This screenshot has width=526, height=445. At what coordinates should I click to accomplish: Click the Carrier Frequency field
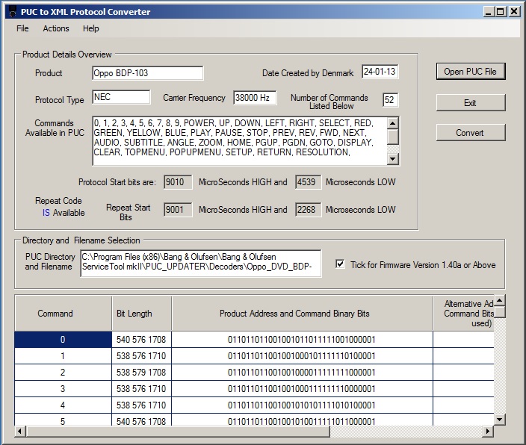coord(254,98)
